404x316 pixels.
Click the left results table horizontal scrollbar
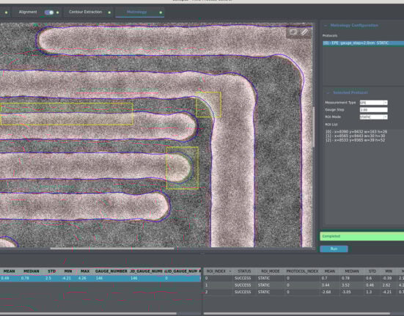88,314
